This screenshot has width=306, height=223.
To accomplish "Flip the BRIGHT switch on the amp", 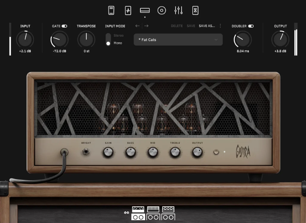I will point(86,152).
